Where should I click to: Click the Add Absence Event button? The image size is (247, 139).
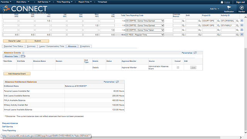(x=17, y=74)
